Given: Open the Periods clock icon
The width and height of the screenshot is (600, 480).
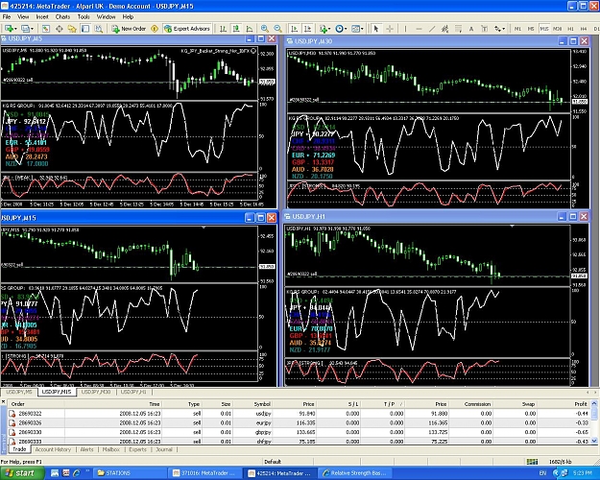Looking at the screenshot, I should [x=339, y=29].
